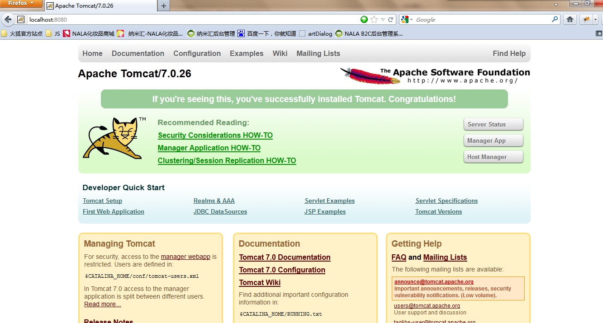603x323 pixels.
Task: Open the 纳米汇-NALA化妆品 bookmark
Action: [x=150, y=33]
